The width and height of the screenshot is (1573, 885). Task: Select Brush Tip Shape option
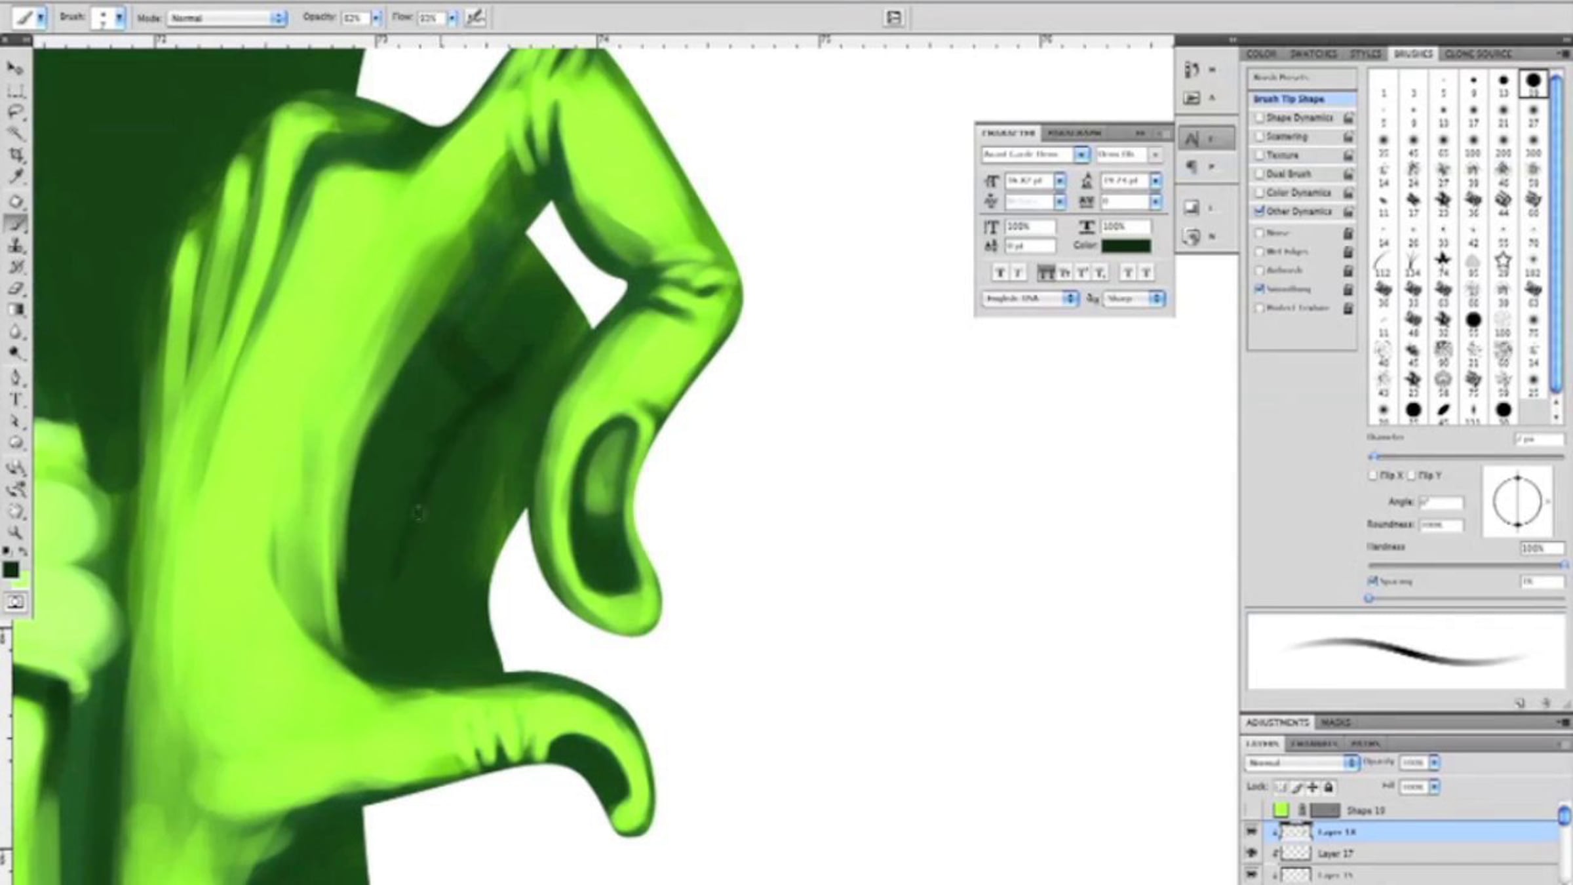pyautogui.click(x=1289, y=99)
